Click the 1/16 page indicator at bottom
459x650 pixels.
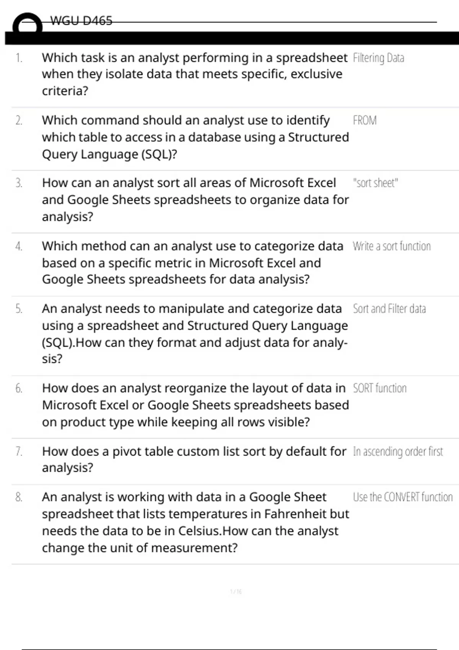(x=236, y=592)
